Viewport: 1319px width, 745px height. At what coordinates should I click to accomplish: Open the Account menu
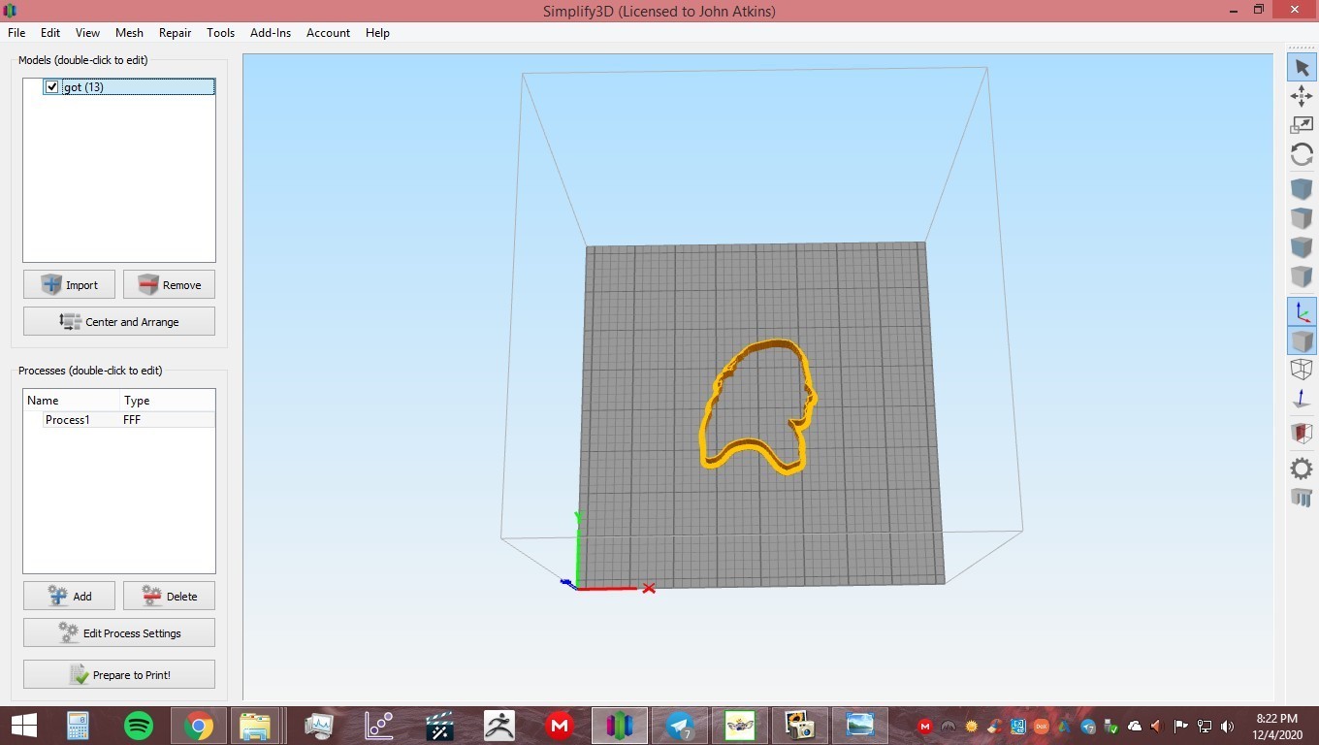point(328,32)
